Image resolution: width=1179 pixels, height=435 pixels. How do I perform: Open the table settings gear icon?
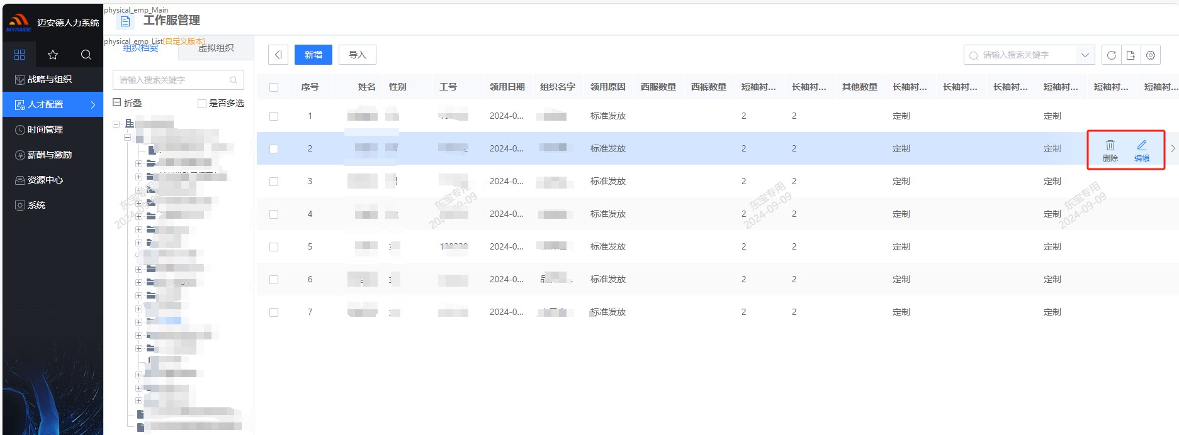tap(1151, 55)
